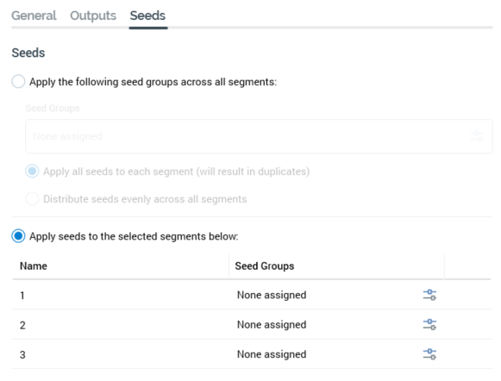This screenshot has width=501, height=381.
Task: Select segment row named 2
Action: coord(252,324)
